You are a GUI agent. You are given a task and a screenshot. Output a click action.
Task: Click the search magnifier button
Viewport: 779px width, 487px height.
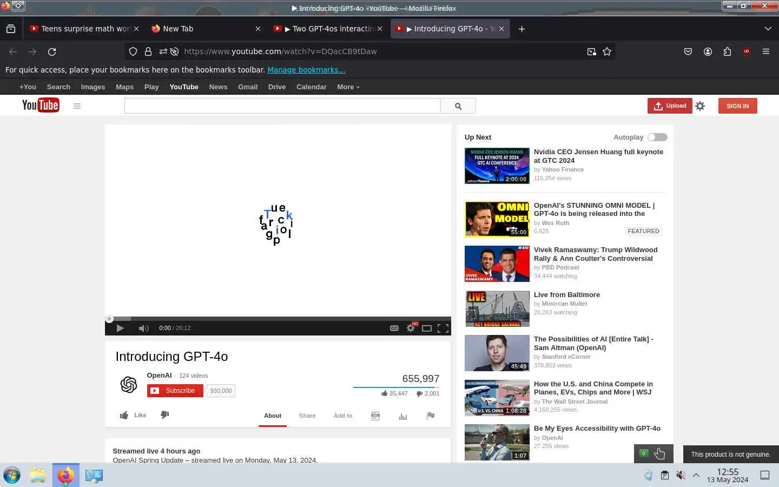point(458,106)
